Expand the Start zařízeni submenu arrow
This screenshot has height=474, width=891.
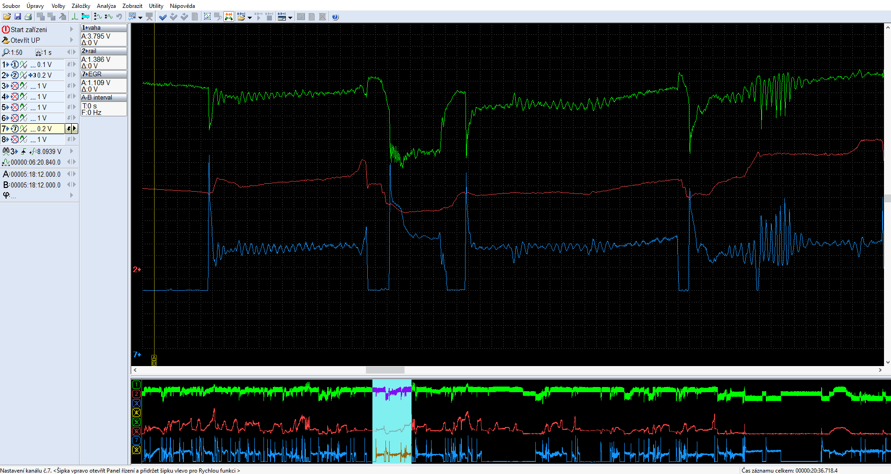[x=72, y=29]
